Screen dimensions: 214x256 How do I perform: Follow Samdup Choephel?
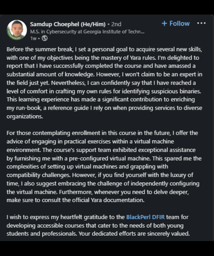(176, 23)
